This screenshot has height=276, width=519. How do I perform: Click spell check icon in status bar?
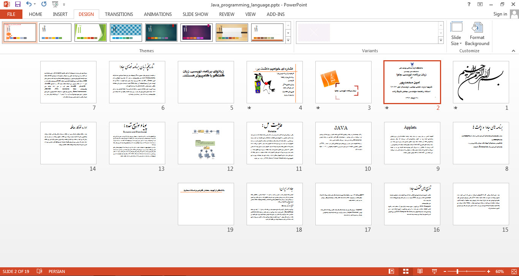[39, 271]
